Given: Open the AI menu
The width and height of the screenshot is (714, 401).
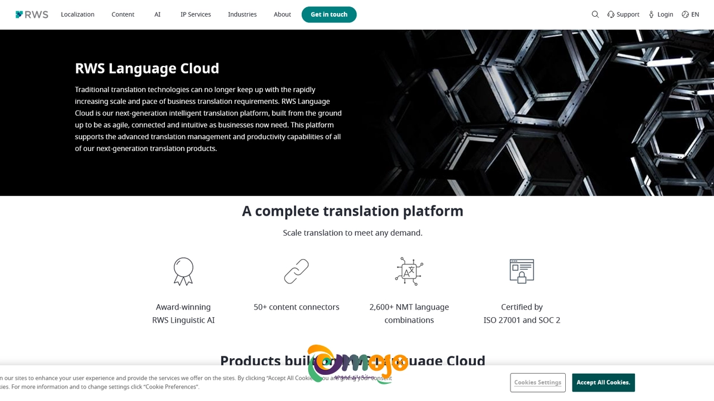Looking at the screenshot, I should [158, 14].
